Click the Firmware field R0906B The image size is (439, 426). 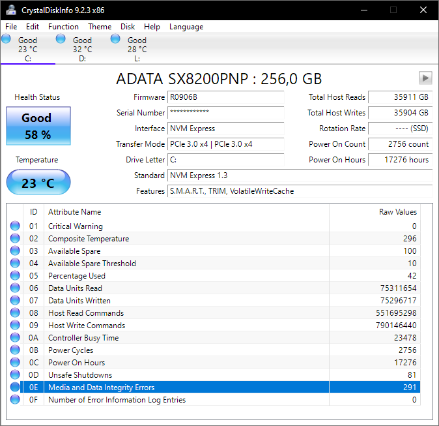coord(225,97)
